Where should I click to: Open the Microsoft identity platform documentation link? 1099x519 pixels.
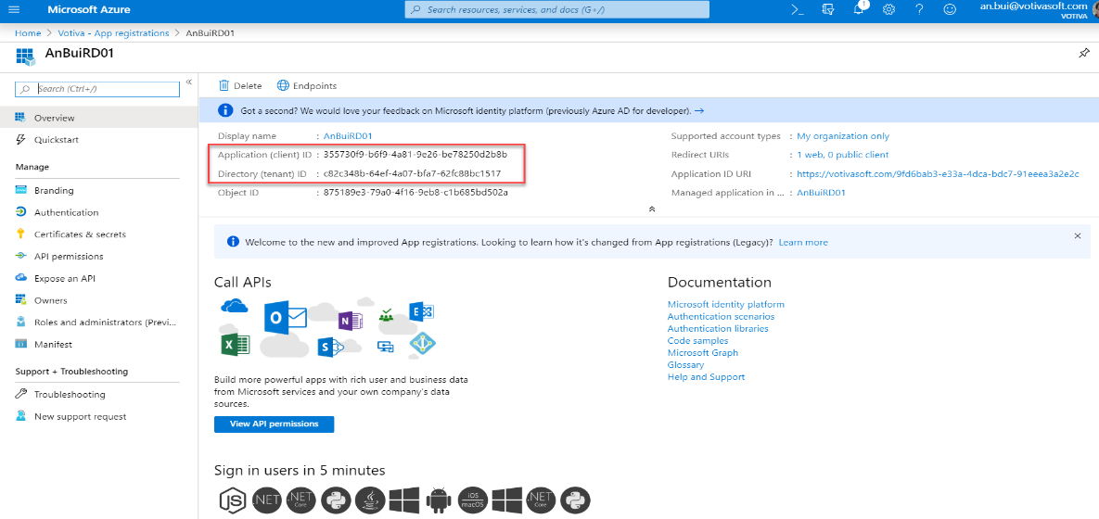726,304
